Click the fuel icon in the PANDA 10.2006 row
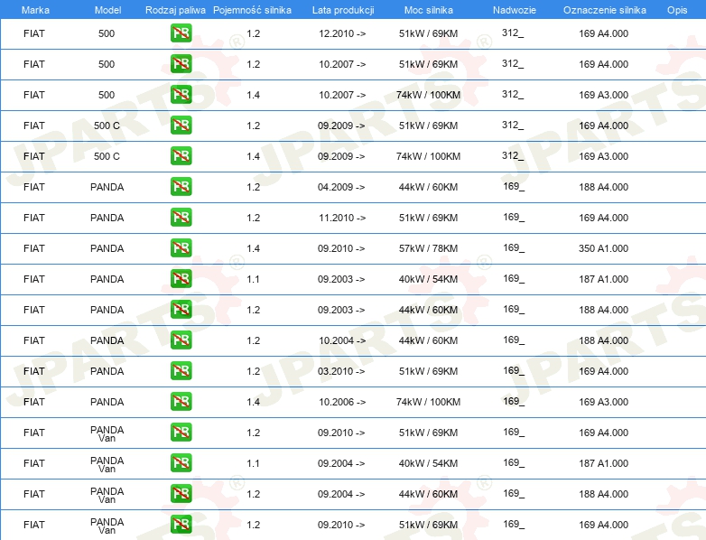706x540 pixels. pyautogui.click(x=181, y=401)
